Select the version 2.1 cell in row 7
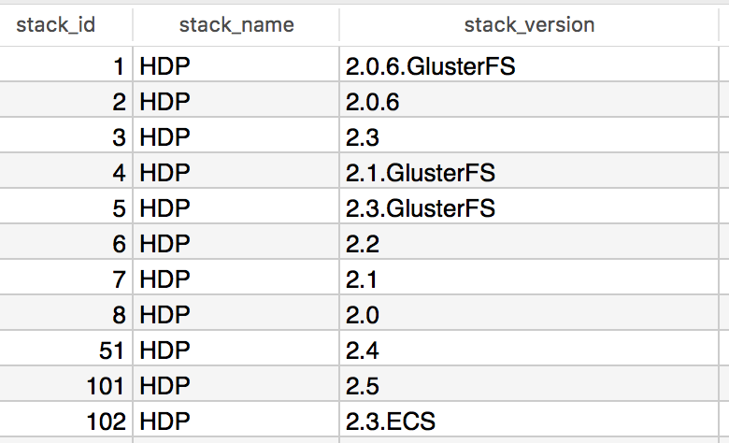Screen dimensions: 729x443 pyautogui.click(x=529, y=279)
